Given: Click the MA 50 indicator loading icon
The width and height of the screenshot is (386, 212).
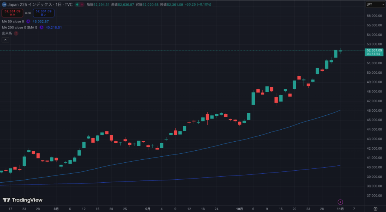Looking at the screenshot, I should click(x=28, y=21).
